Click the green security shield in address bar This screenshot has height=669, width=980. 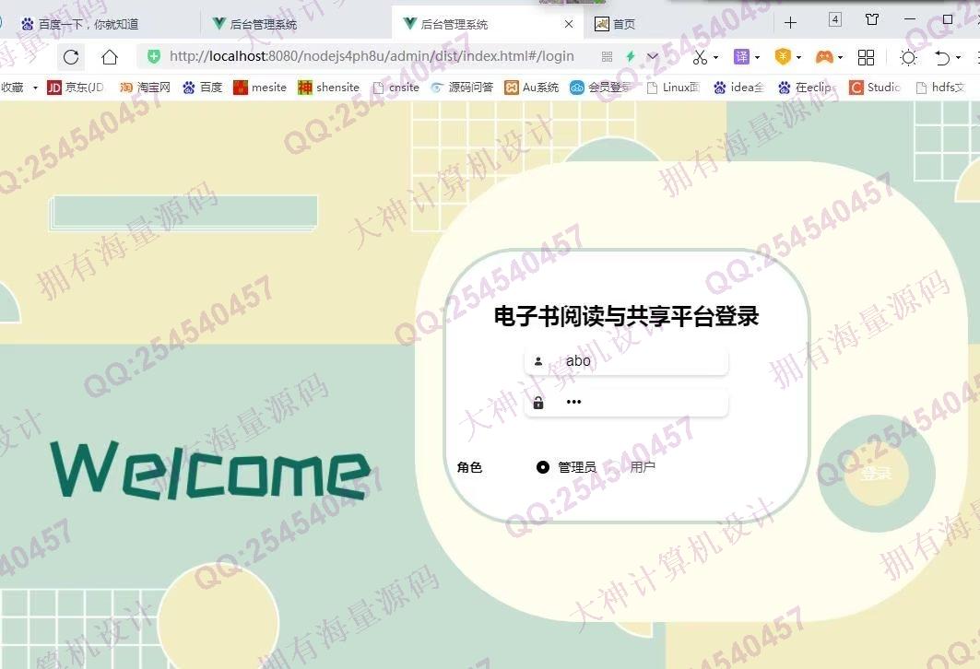tap(154, 57)
